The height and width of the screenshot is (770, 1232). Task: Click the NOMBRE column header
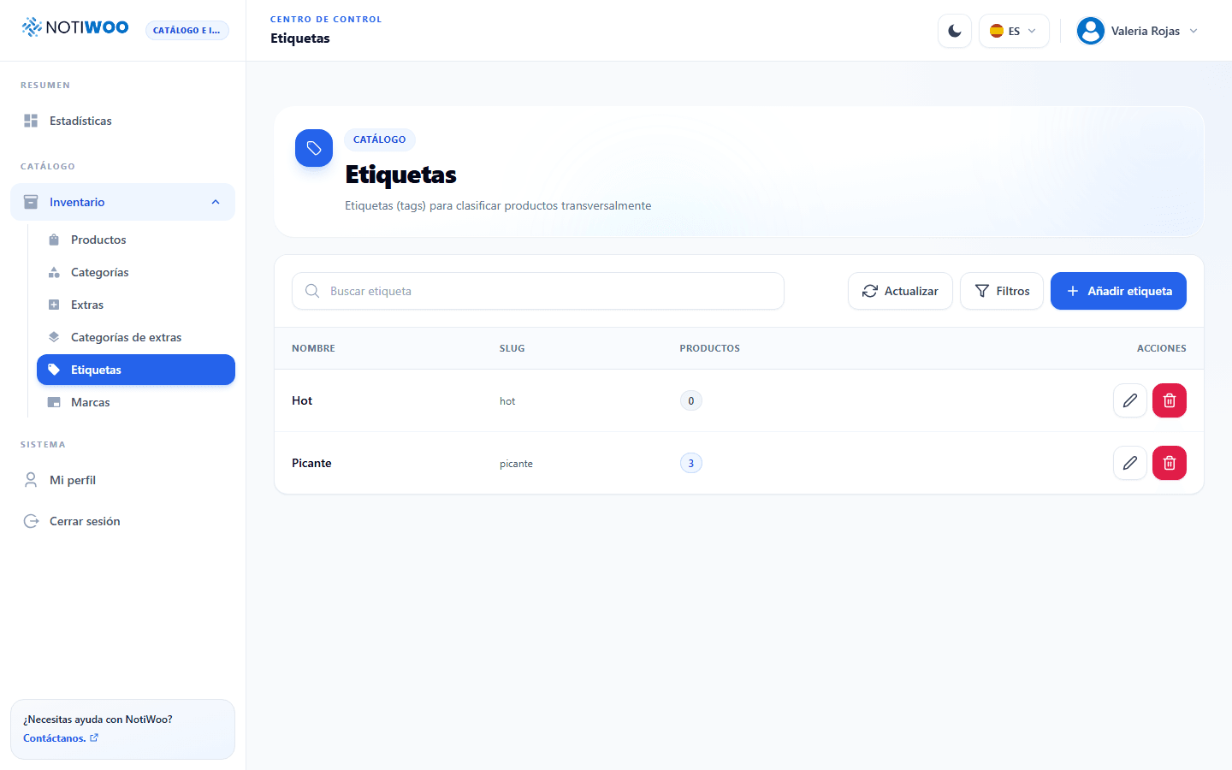pyautogui.click(x=313, y=348)
